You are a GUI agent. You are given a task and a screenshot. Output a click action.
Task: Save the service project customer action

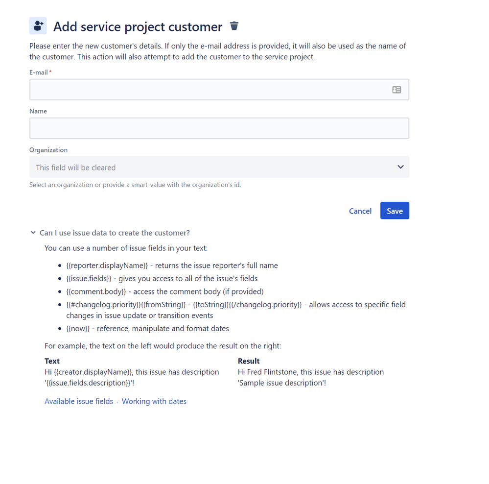395,211
